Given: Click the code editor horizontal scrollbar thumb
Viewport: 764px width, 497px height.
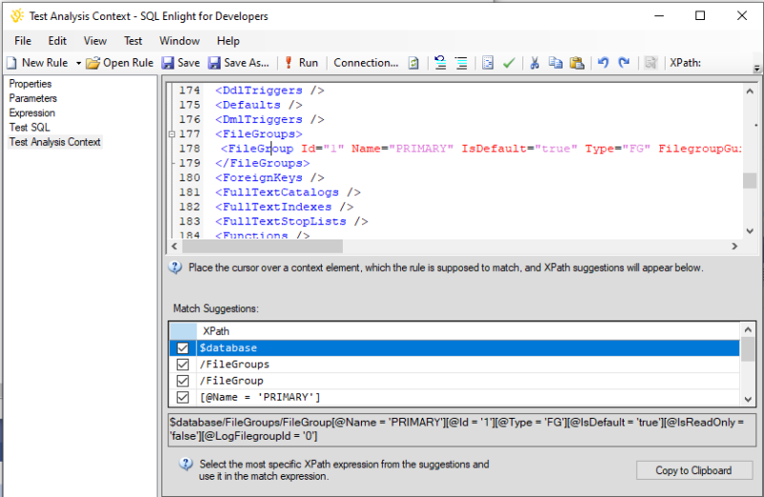Looking at the screenshot, I should [x=263, y=246].
